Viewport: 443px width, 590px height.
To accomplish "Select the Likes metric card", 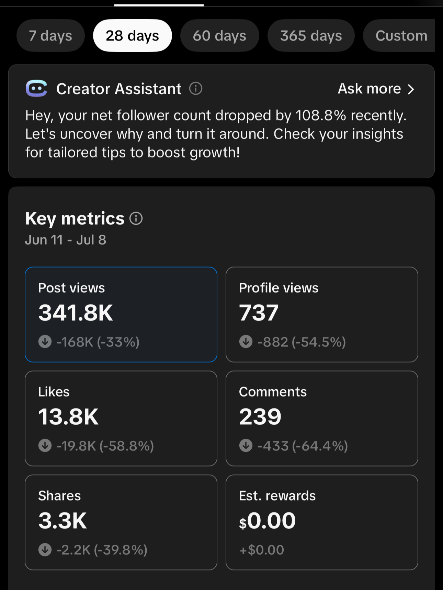I will 121,418.
